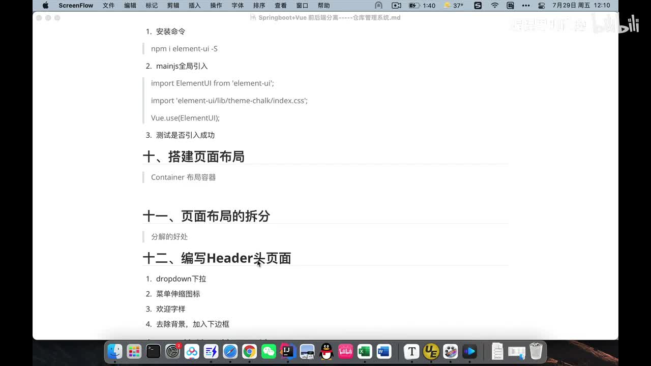651x366 pixels.
Task: Click the ScreenFlow camera recording status icon
Action: tap(396, 6)
